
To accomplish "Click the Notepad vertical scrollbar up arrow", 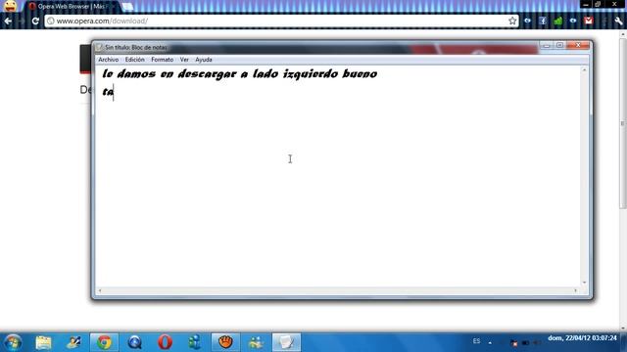I will (x=584, y=70).
